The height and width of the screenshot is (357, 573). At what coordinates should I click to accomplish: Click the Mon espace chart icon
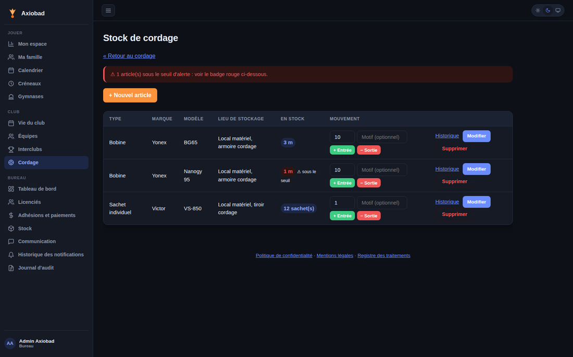pyautogui.click(x=11, y=44)
